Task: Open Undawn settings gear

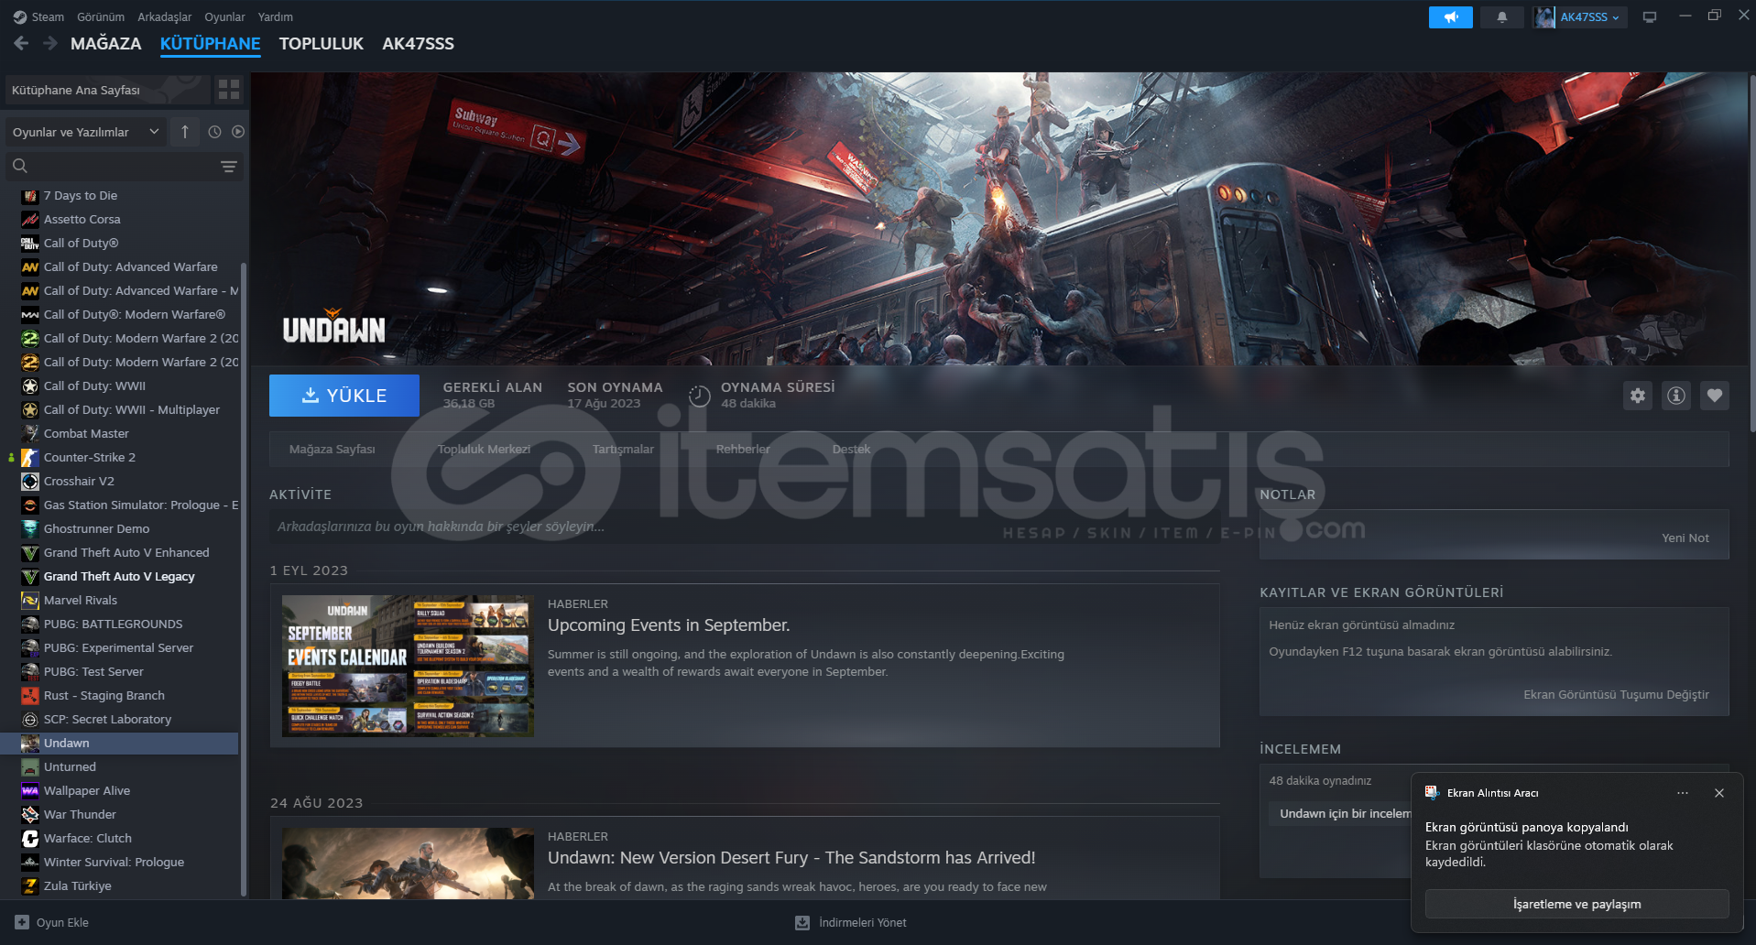Action: [x=1638, y=396]
